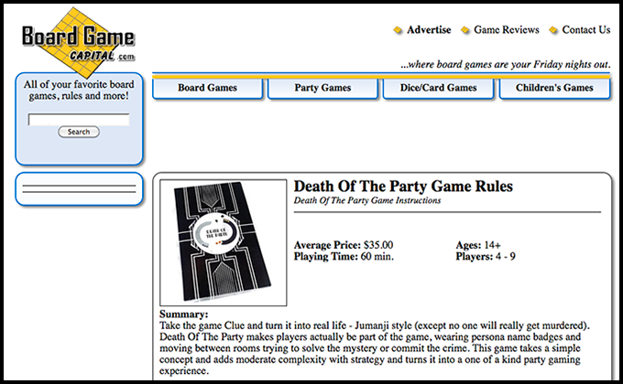The width and height of the screenshot is (623, 384).
Task: Click the Ages: 14+ text
Action: tap(478, 245)
